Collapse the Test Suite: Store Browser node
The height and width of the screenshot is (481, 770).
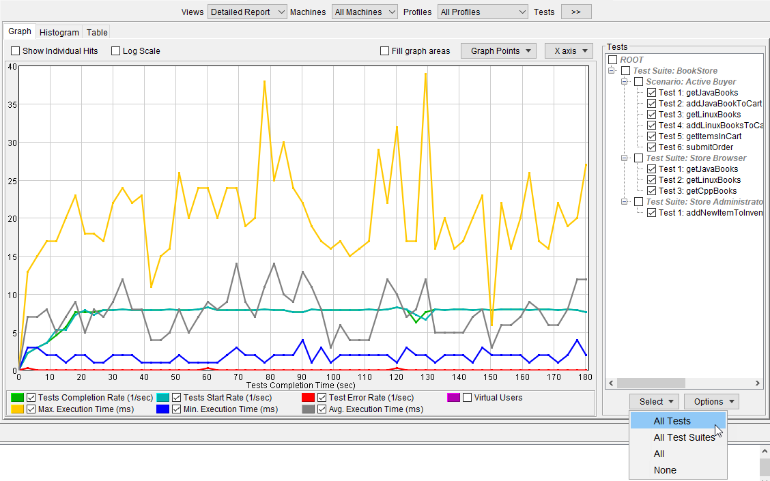tap(625, 158)
